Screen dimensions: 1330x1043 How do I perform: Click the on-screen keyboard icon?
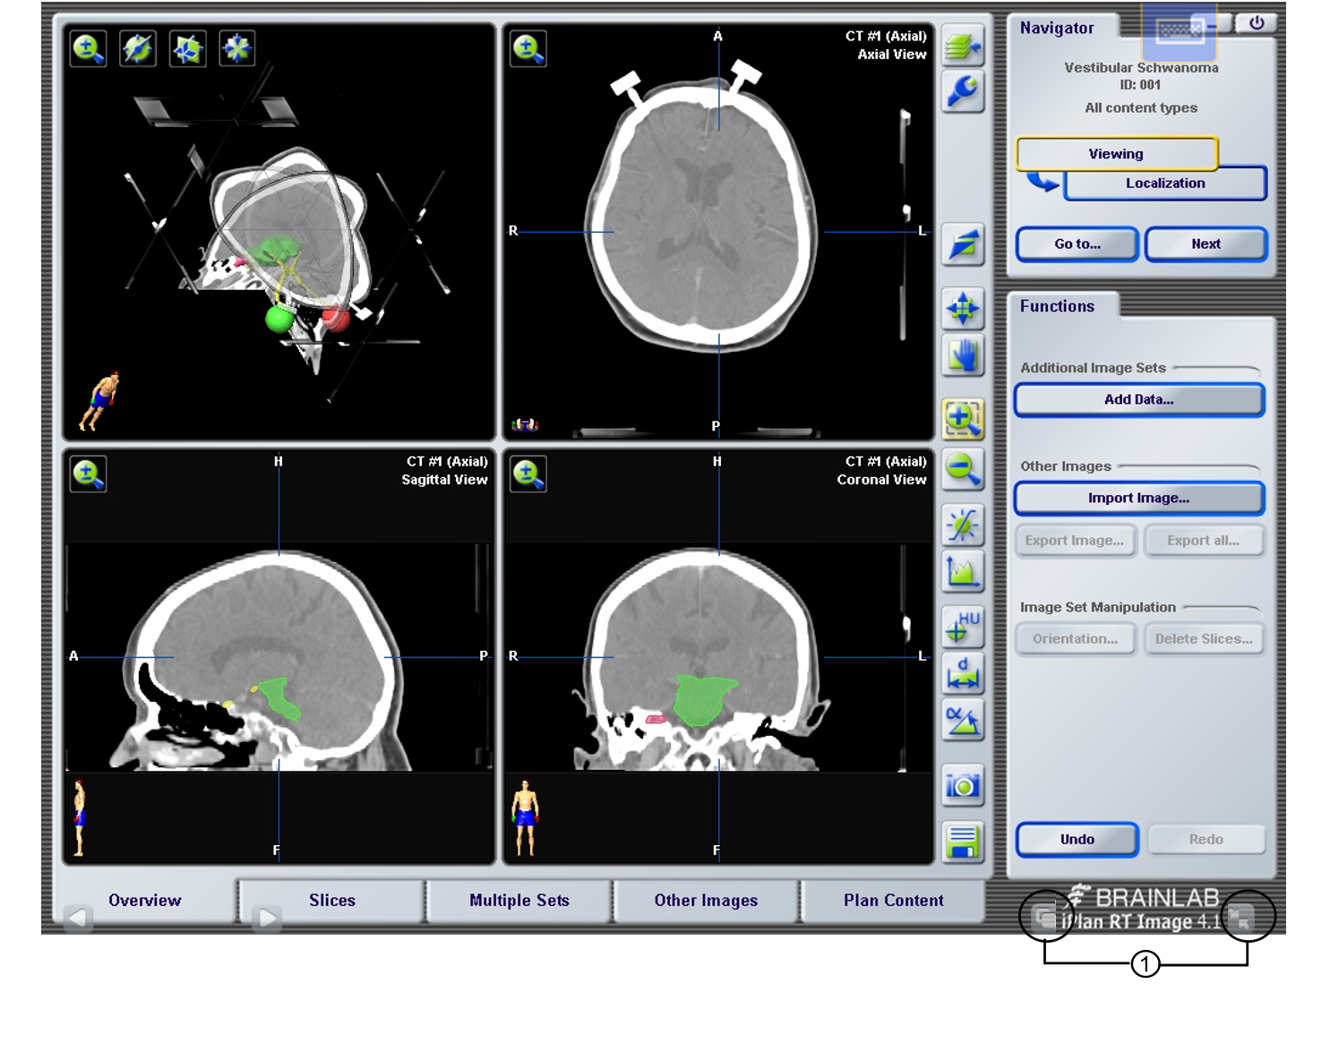[1179, 30]
